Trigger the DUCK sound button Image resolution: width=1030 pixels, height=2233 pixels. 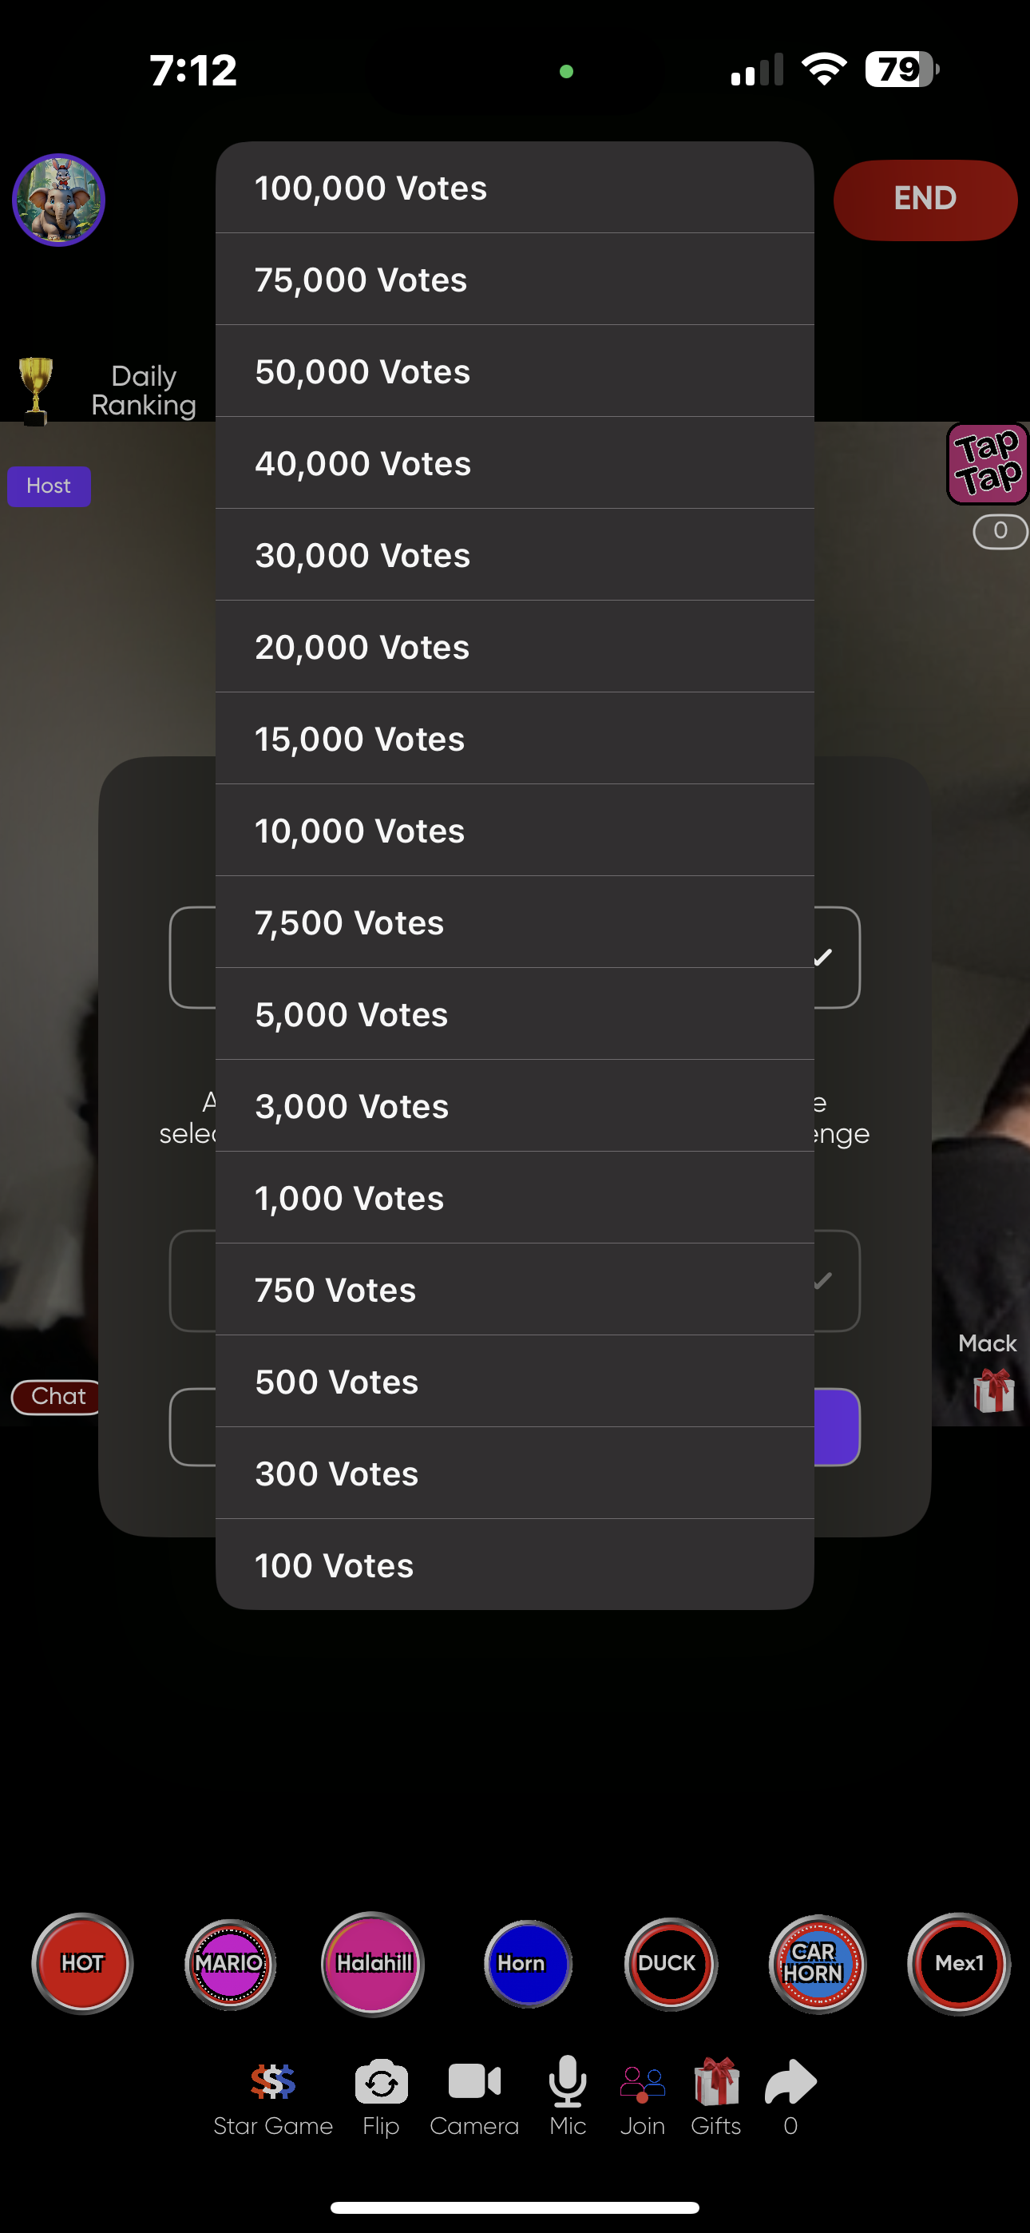[670, 1963]
